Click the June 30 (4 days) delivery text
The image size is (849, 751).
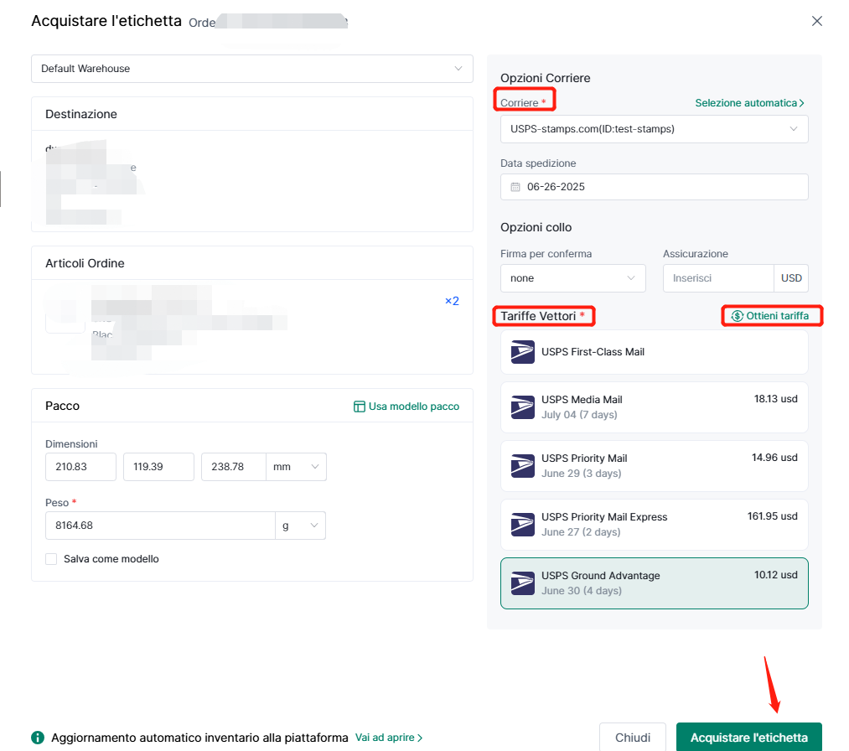(582, 591)
